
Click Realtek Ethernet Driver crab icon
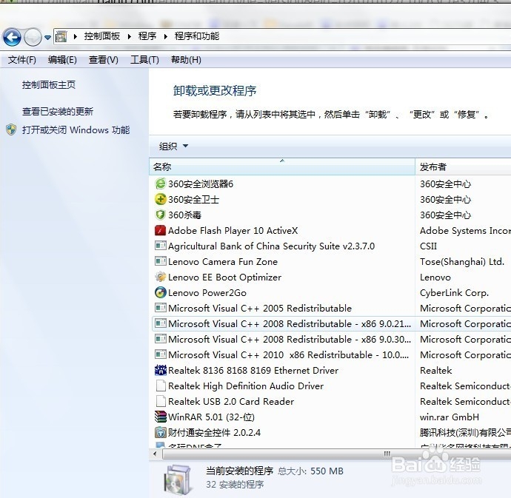point(161,370)
